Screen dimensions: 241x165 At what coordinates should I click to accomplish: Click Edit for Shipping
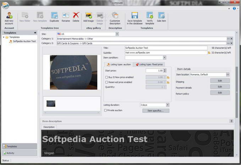220,81
